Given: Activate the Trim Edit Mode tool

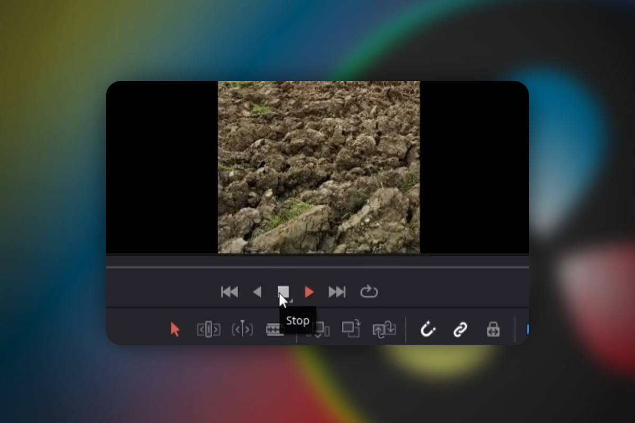Looking at the screenshot, I should coord(208,329).
